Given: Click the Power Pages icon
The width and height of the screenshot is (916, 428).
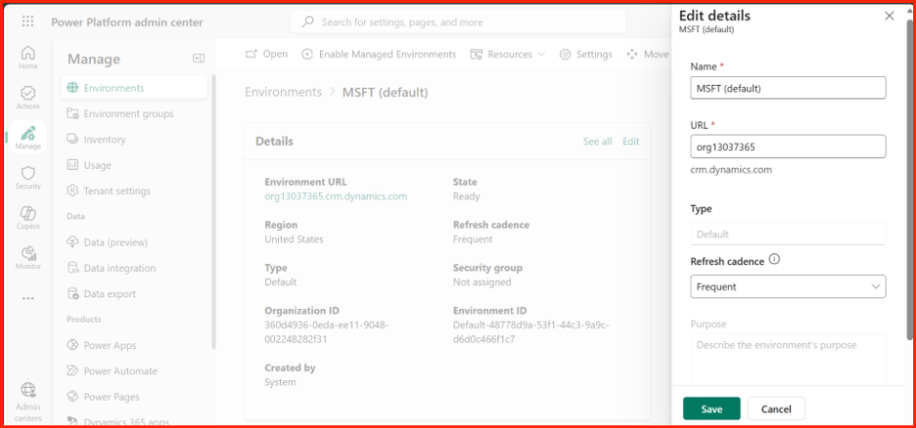Looking at the screenshot, I should point(72,397).
